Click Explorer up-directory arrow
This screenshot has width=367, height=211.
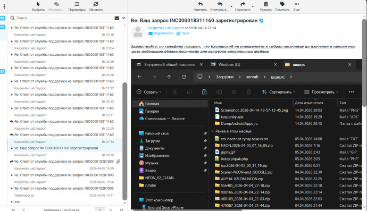coord(169,77)
